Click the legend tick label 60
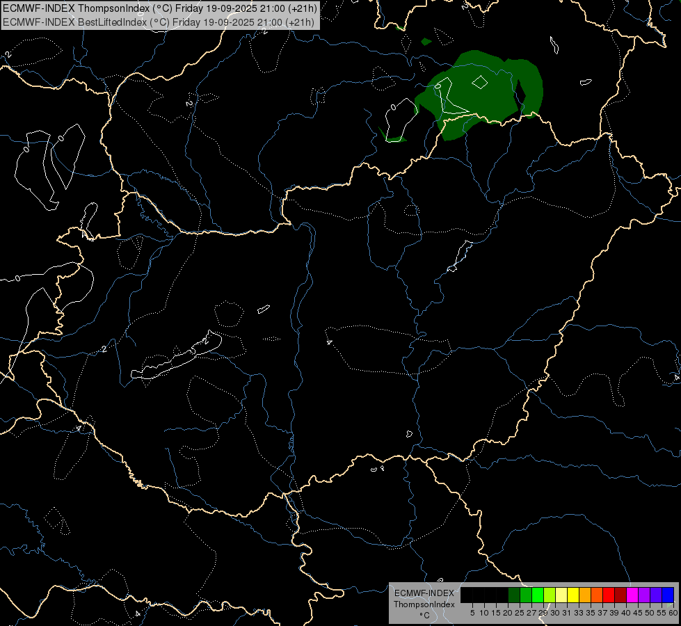 [x=673, y=613]
